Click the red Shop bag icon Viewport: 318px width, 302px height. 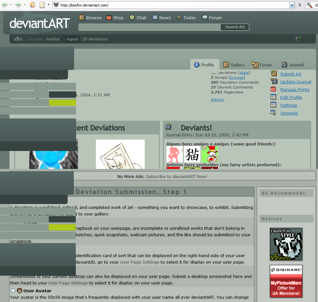109,18
